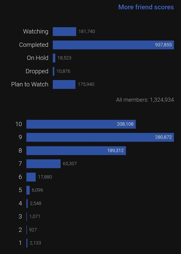Click the score 3 vote count 1,071
Image resolution: width=181 pixels, height=254 pixels.
pos(35,216)
